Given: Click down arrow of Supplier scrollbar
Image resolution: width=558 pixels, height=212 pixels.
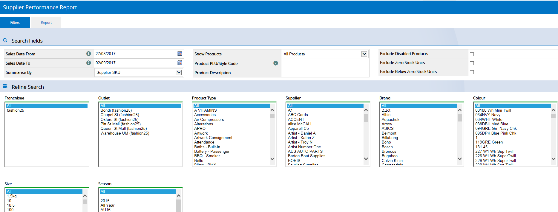Looking at the screenshot, I should tap(366, 159).
